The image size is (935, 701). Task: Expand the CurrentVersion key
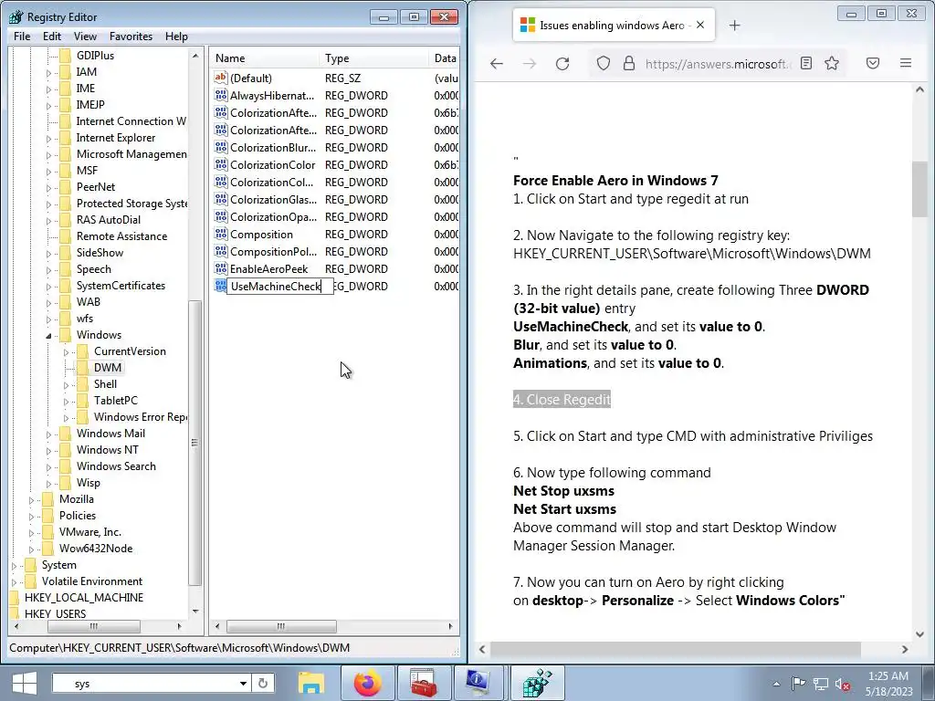(66, 351)
